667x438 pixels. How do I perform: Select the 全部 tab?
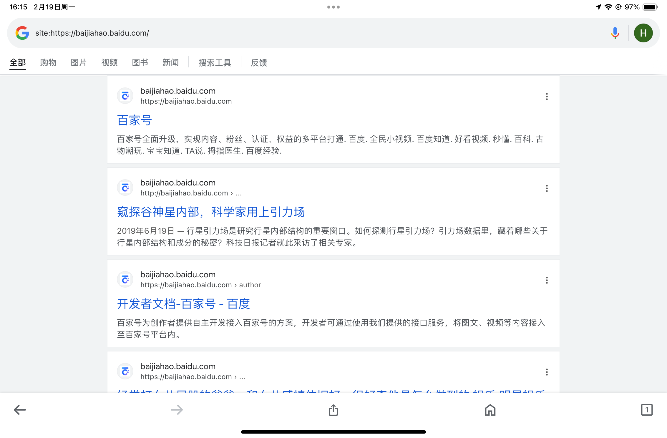point(18,63)
